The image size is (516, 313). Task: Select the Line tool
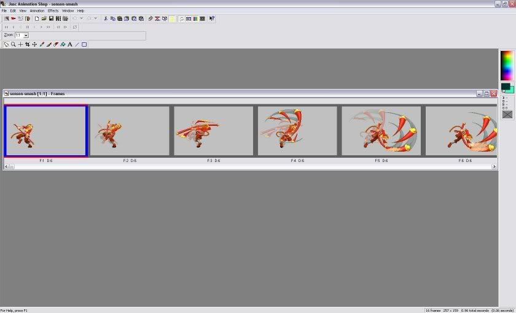pyautogui.click(x=77, y=44)
